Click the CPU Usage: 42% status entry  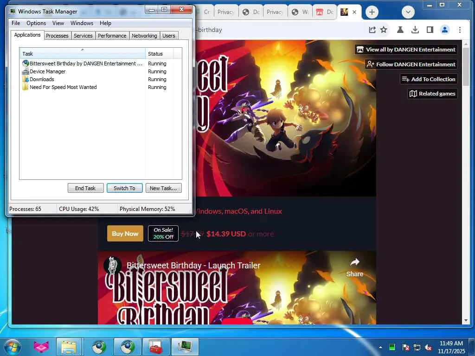click(79, 209)
